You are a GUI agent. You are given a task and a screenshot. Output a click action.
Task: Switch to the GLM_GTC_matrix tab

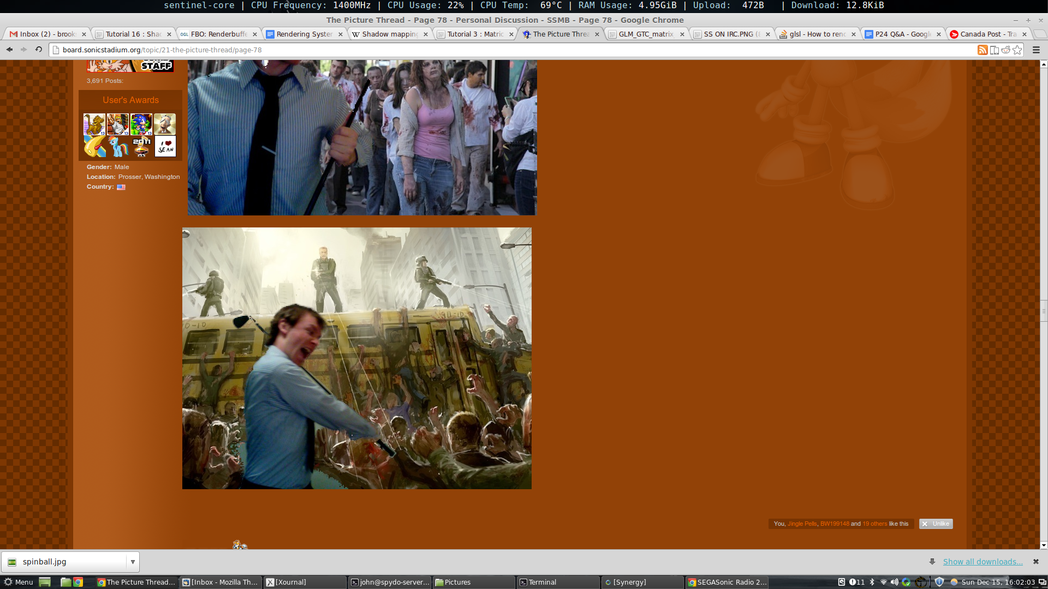pyautogui.click(x=646, y=34)
